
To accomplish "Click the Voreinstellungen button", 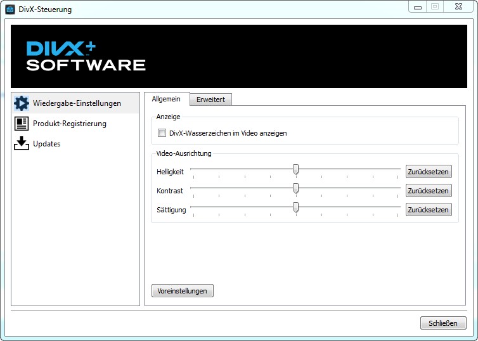I will pos(183,291).
